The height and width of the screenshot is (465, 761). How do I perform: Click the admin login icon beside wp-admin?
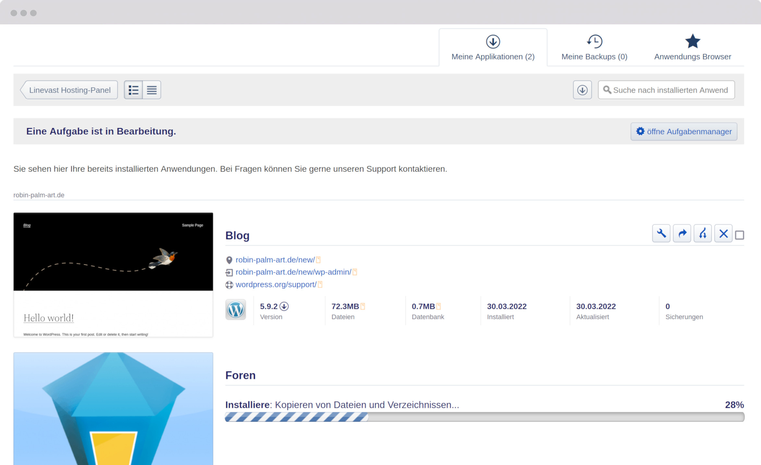click(229, 273)
